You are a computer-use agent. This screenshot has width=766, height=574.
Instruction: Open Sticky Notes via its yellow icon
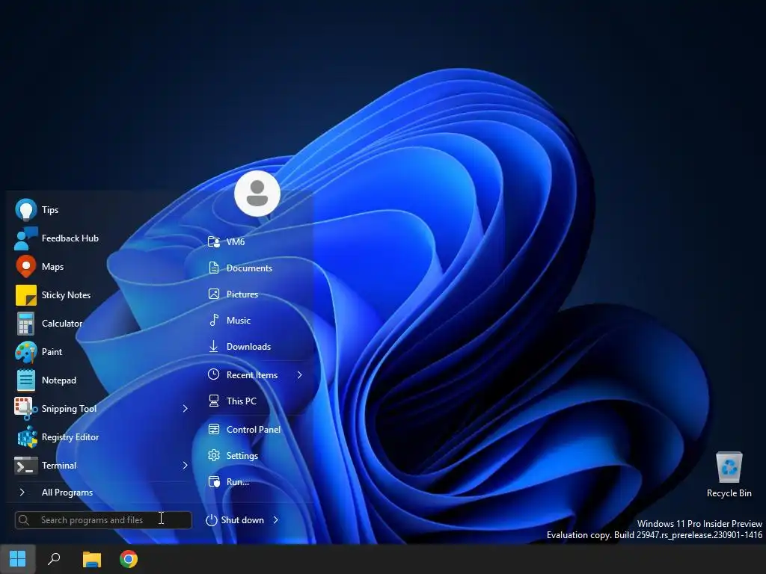26,294
